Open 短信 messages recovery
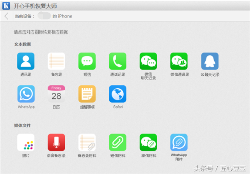This screenshot has width=250, height=174. (x=87, y=61)
